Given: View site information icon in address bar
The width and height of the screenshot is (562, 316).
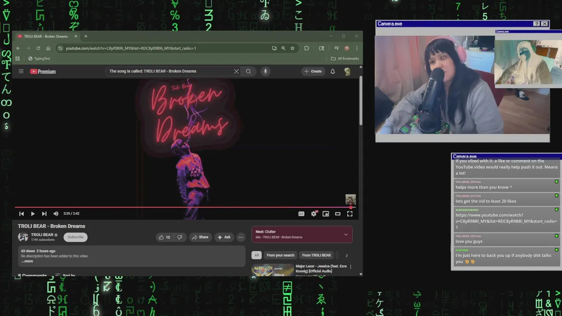Looking at the screenshot, I should [x=60, y=48].
